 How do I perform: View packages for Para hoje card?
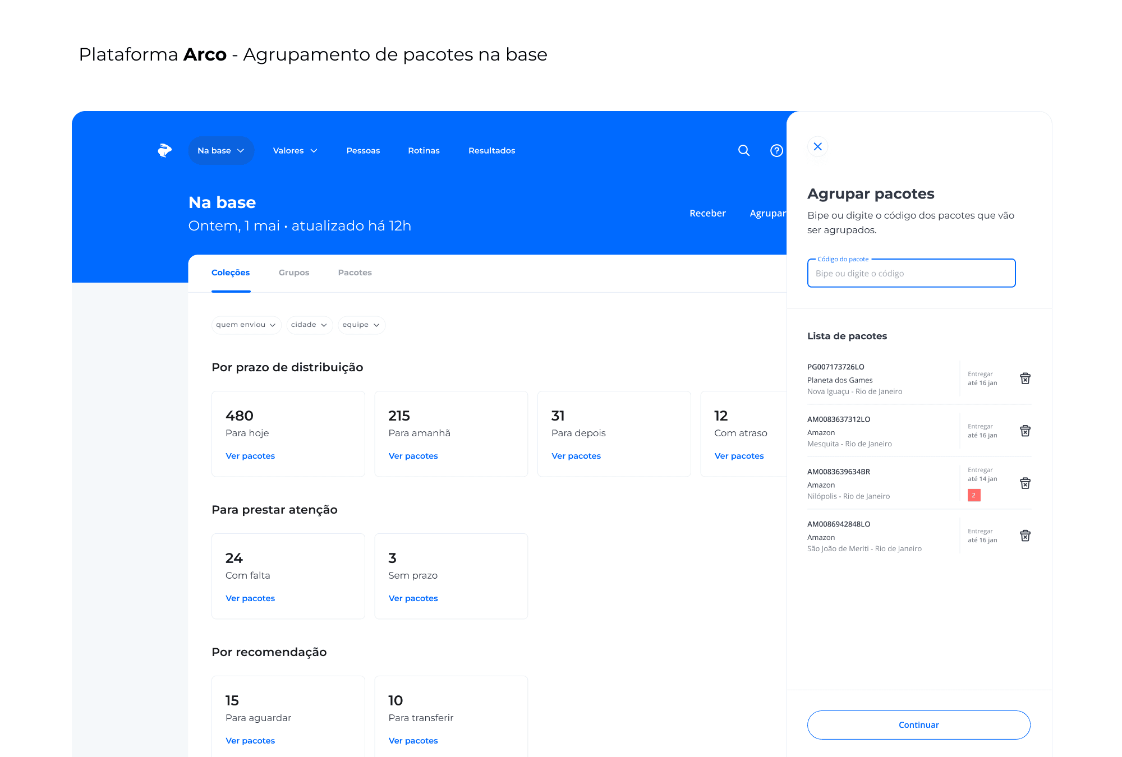[250, 456]
